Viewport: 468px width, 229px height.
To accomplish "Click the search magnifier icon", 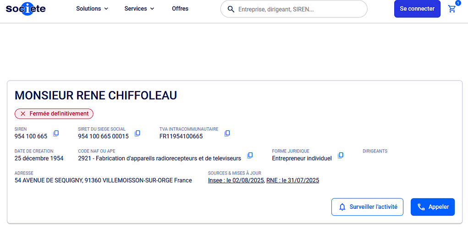I will pos(231,9).
